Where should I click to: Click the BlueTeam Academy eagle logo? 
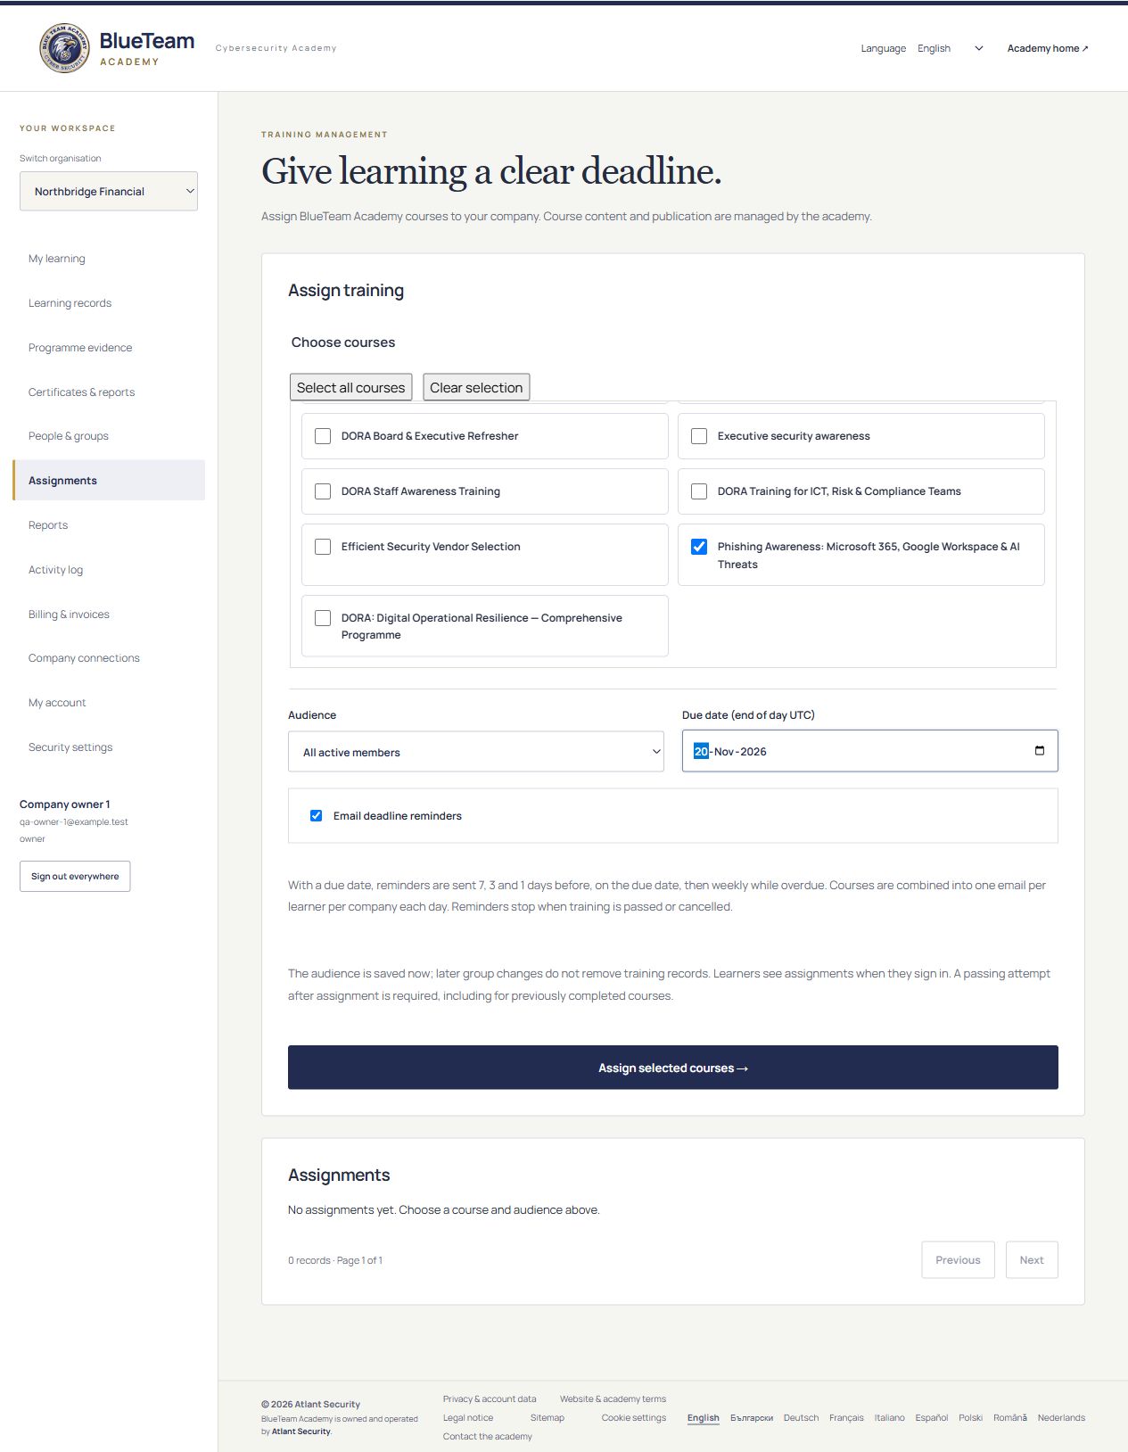point(64,48)
